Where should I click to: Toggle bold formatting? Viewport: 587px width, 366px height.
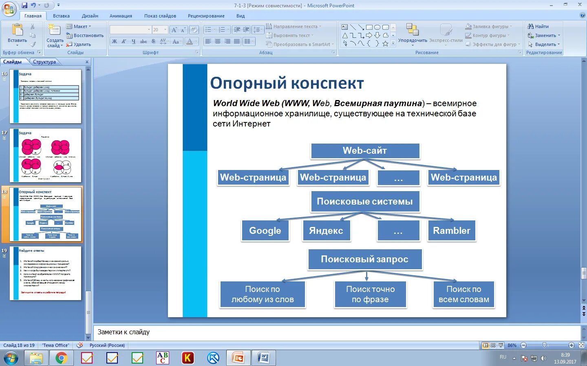115,41
